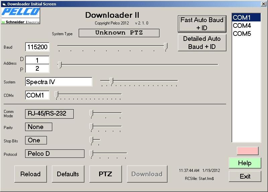The height and width of the screenshot is (192, 268).
Task: Click the Copyright Pelco 2012 text
Action: coord(112,23)
